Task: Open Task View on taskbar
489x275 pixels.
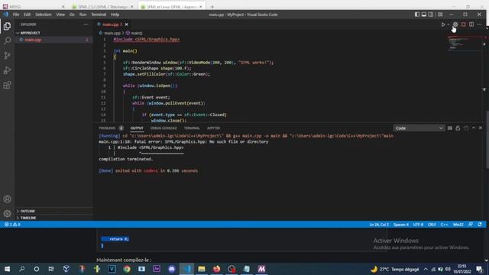Action: (x=51, y=269)
